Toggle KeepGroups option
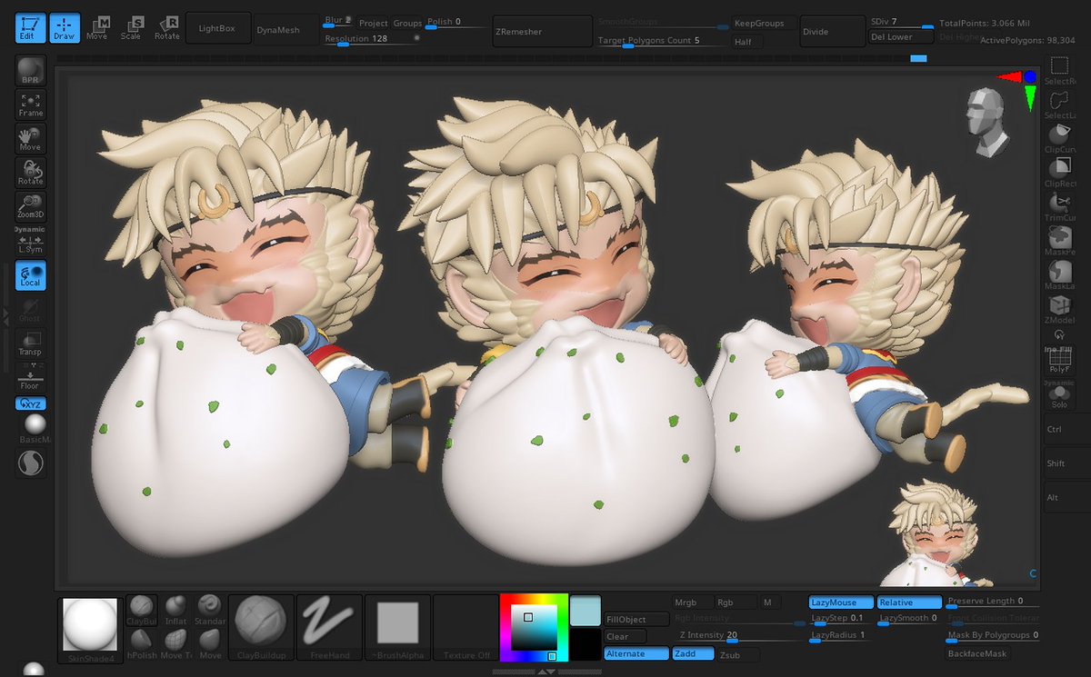This screenshot has width=1091, height=677. click(x=765, y=24)
